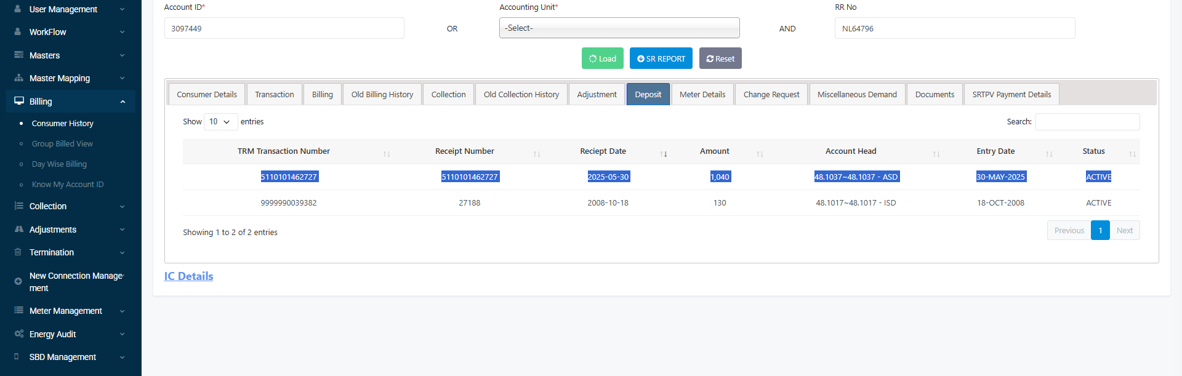Open Consumer History submenu item
Screen dimensions: 1182x376
tap(63, 124)
